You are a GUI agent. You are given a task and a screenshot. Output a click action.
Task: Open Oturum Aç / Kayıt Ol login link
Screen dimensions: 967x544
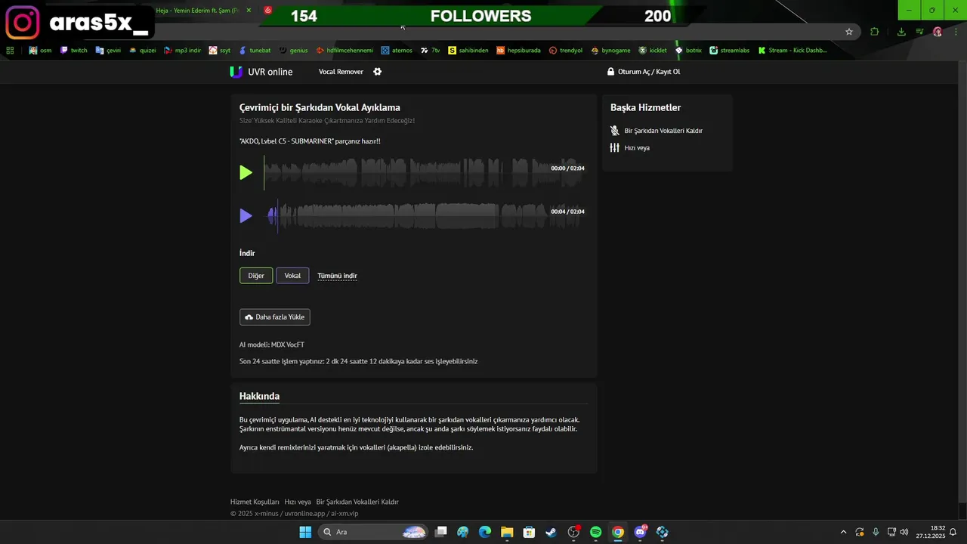point(649,72)
